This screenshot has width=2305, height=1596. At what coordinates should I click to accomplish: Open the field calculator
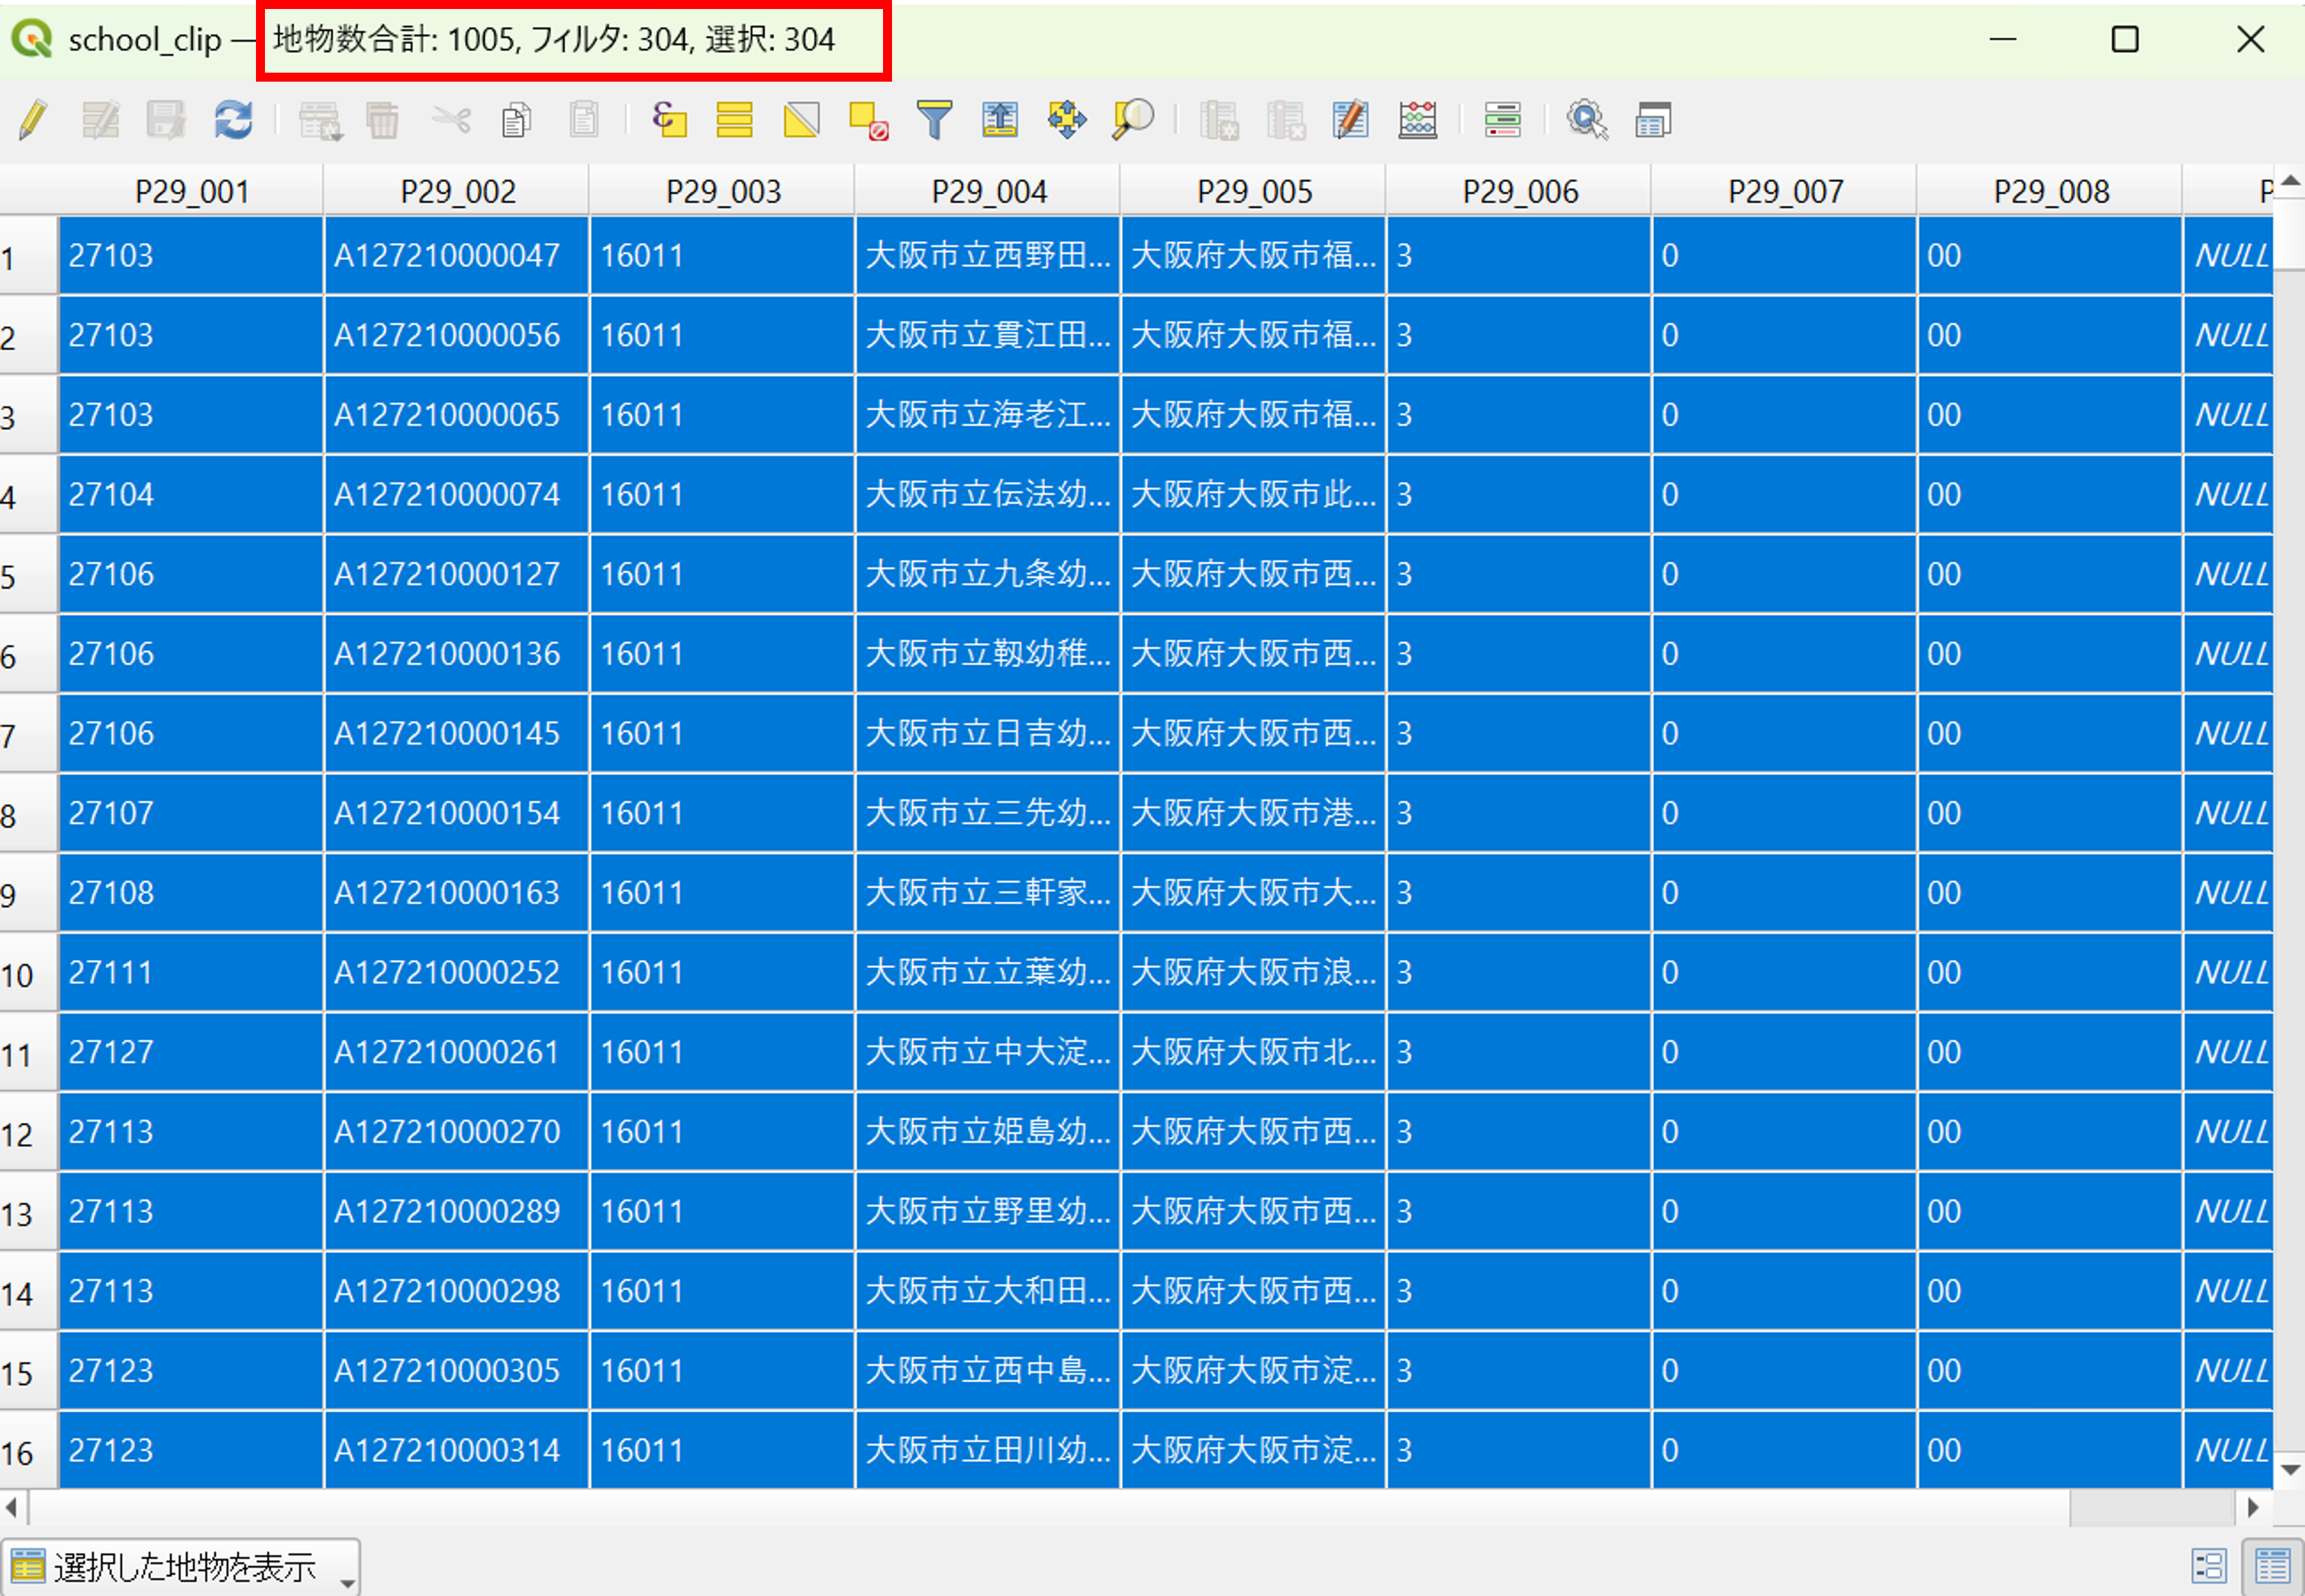pos(1417,120)
